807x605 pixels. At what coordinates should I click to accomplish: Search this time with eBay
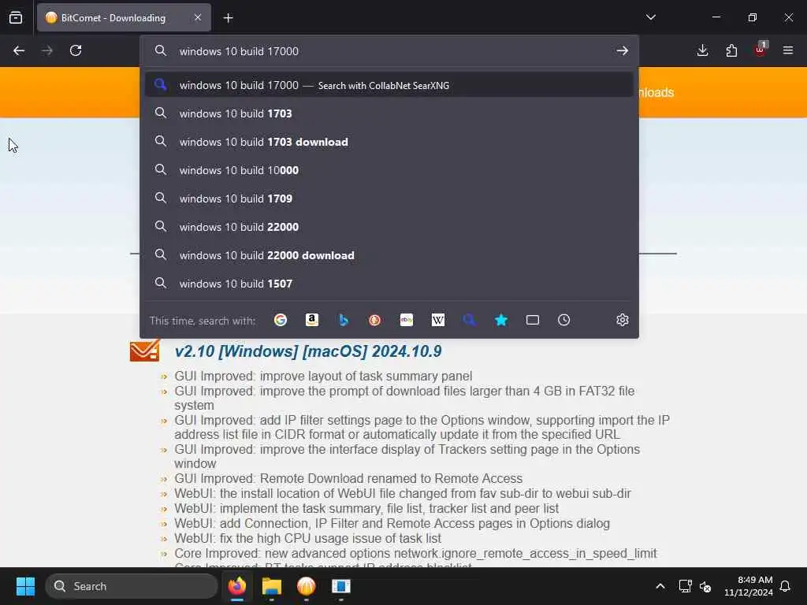[x=407, y=320]
